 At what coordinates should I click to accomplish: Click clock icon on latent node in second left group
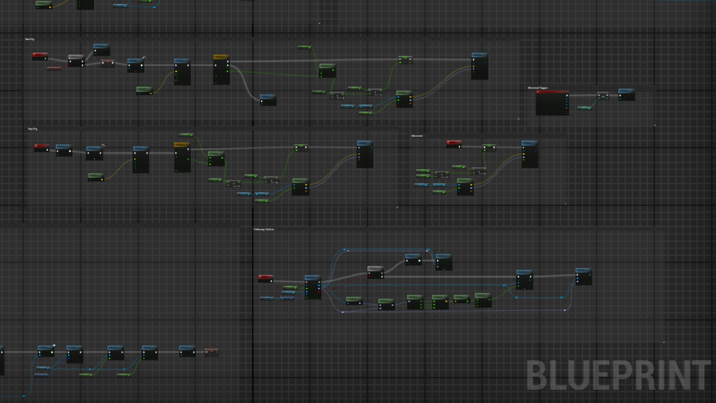[103, 146]
